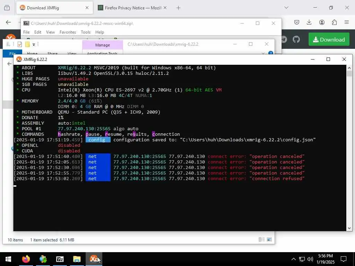Open the 7-Zip taskbar icon
Image resolution: width=355 pixels, height=266 pixels.
[x=60, y=259]
